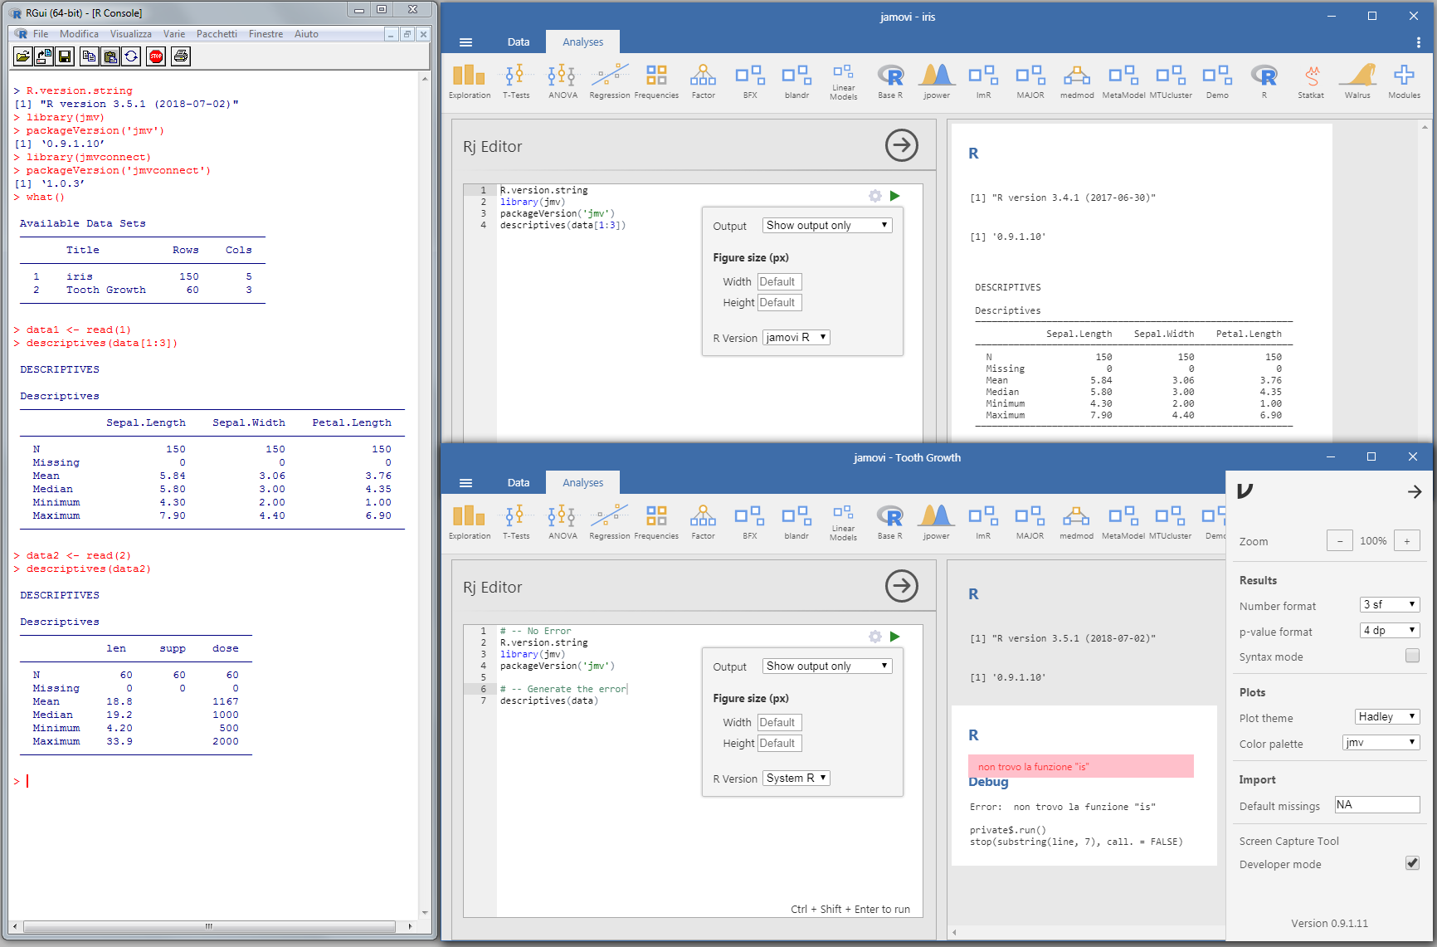Decrease zoom with minus button
This screenshot has width=1437, height=947.
coord(1340,541)
